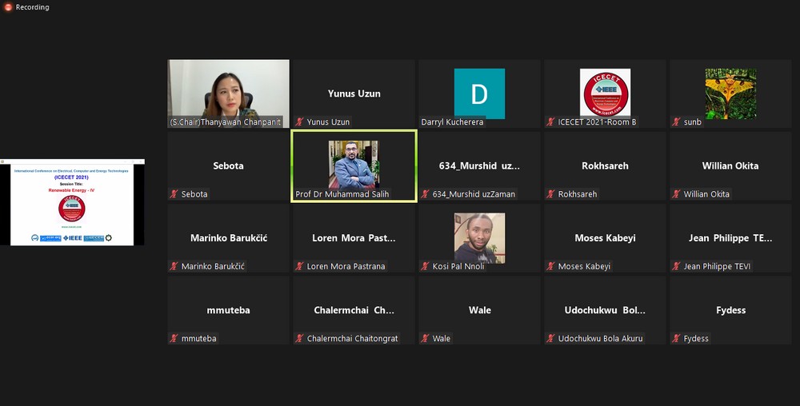This screenshot has height=406, width=800.
Task: Click muted mic icon next to Darryl Kucherera
Action: coord(425,122)
